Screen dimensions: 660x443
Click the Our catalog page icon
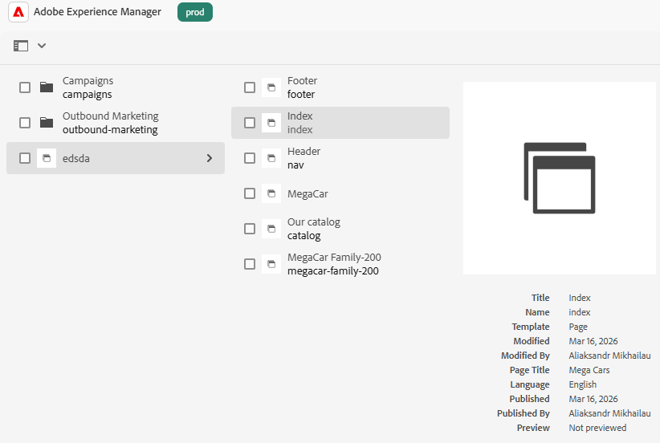click(x=271, y=229)
